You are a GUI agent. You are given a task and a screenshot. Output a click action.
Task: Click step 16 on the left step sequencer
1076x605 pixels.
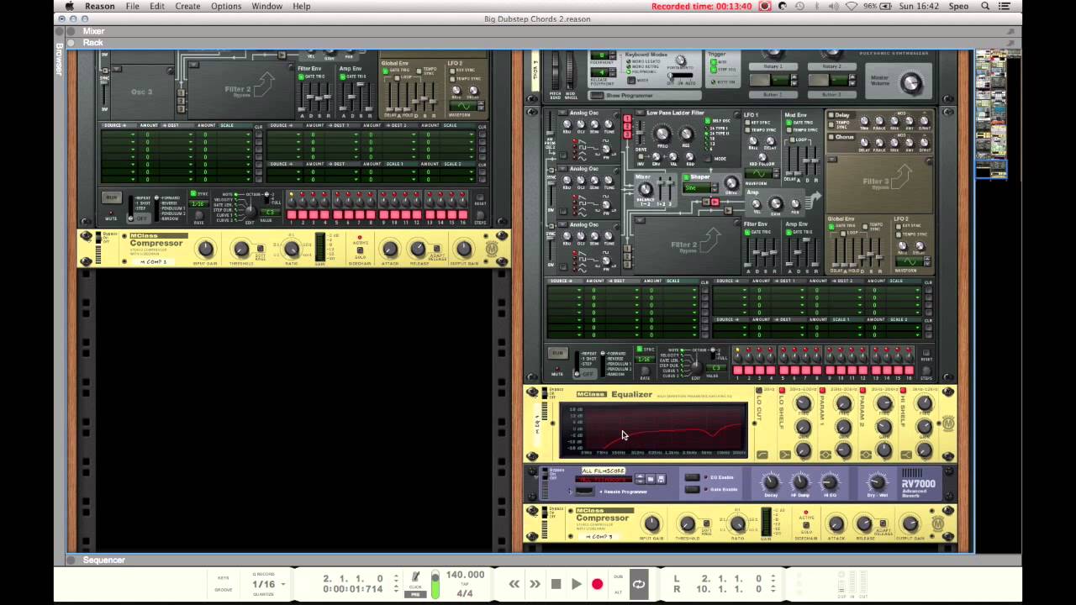click(x=463, y=215)
